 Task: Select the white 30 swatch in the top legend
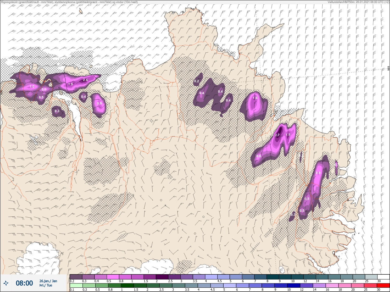click(x=383, y=277)
